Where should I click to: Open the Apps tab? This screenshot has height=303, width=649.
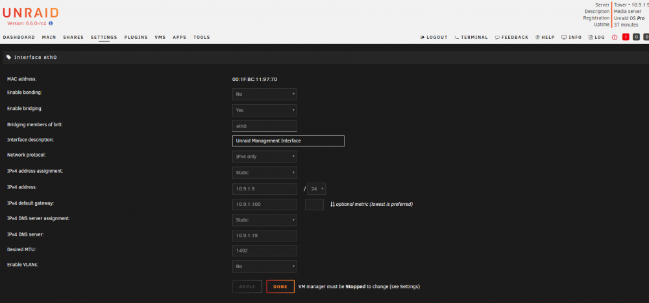tap(180, 37)
